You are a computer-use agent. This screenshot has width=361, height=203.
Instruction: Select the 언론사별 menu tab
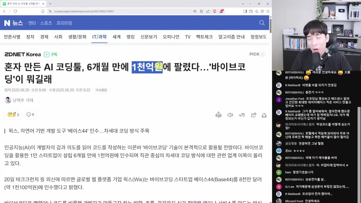pos(12,37)
